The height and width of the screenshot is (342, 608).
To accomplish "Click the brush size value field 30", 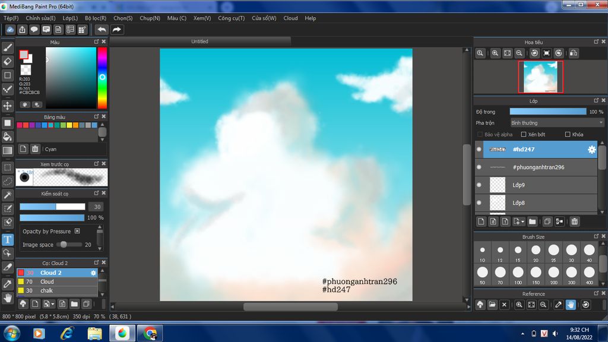I will tap(97, 207).
